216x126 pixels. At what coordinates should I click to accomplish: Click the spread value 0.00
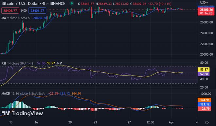click(x=24, y=10)
